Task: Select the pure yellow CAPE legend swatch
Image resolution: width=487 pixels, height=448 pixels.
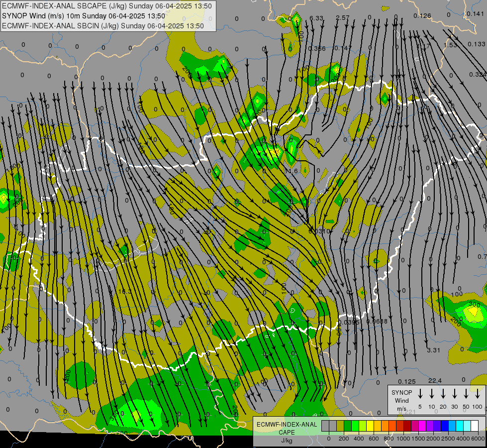Action: coord(370,426)
